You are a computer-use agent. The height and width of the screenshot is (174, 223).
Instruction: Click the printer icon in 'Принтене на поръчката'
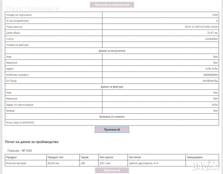128,5
